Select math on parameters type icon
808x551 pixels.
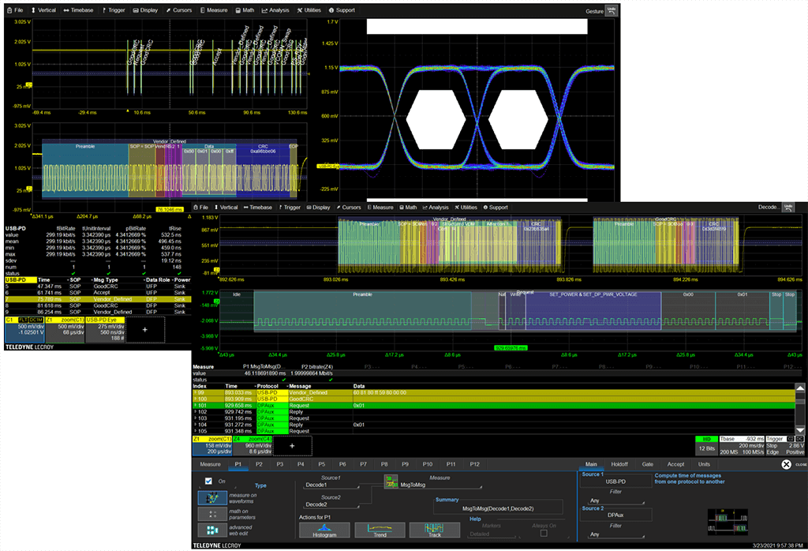pos(211,515)
